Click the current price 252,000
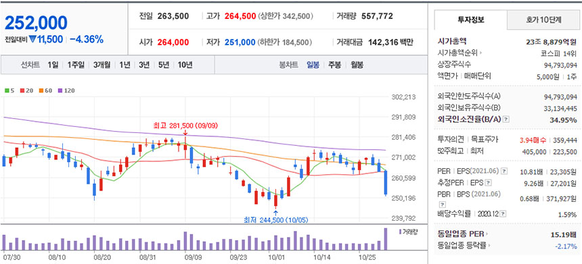 (x=36, y=23)
